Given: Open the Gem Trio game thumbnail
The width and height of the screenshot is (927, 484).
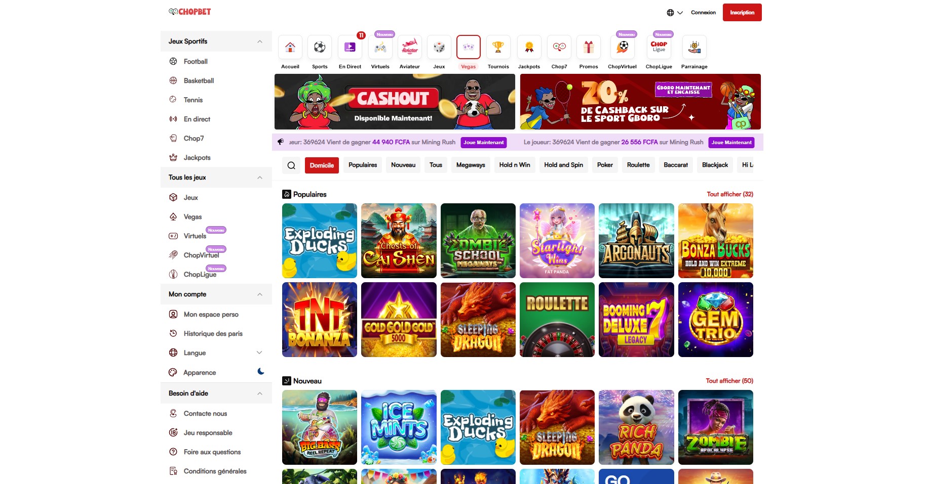Looking at the screenshot, I should coord(715,320).
